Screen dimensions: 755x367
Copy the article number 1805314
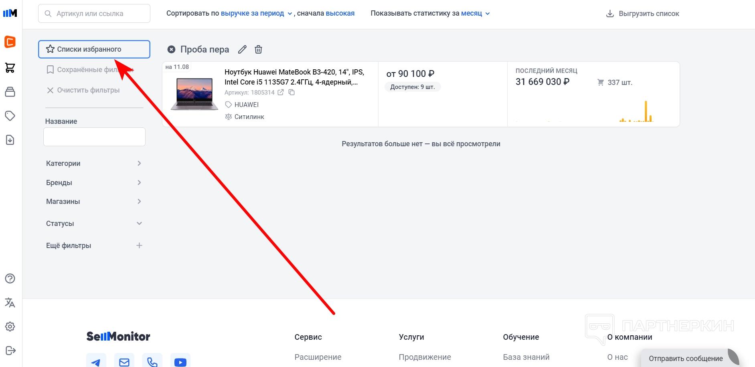[292, 93]
